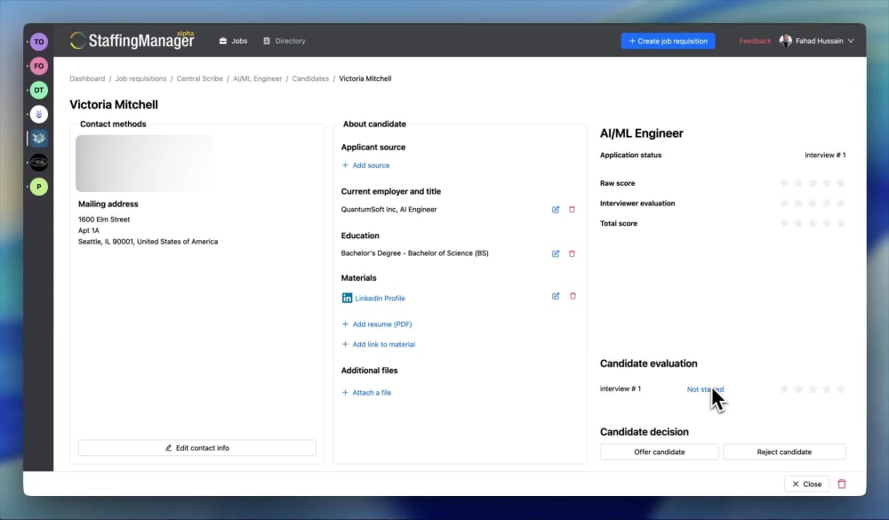The height and width of the screenshot is (520, 889).
Task: Click Reject candidate button
Action: (784, 452)
